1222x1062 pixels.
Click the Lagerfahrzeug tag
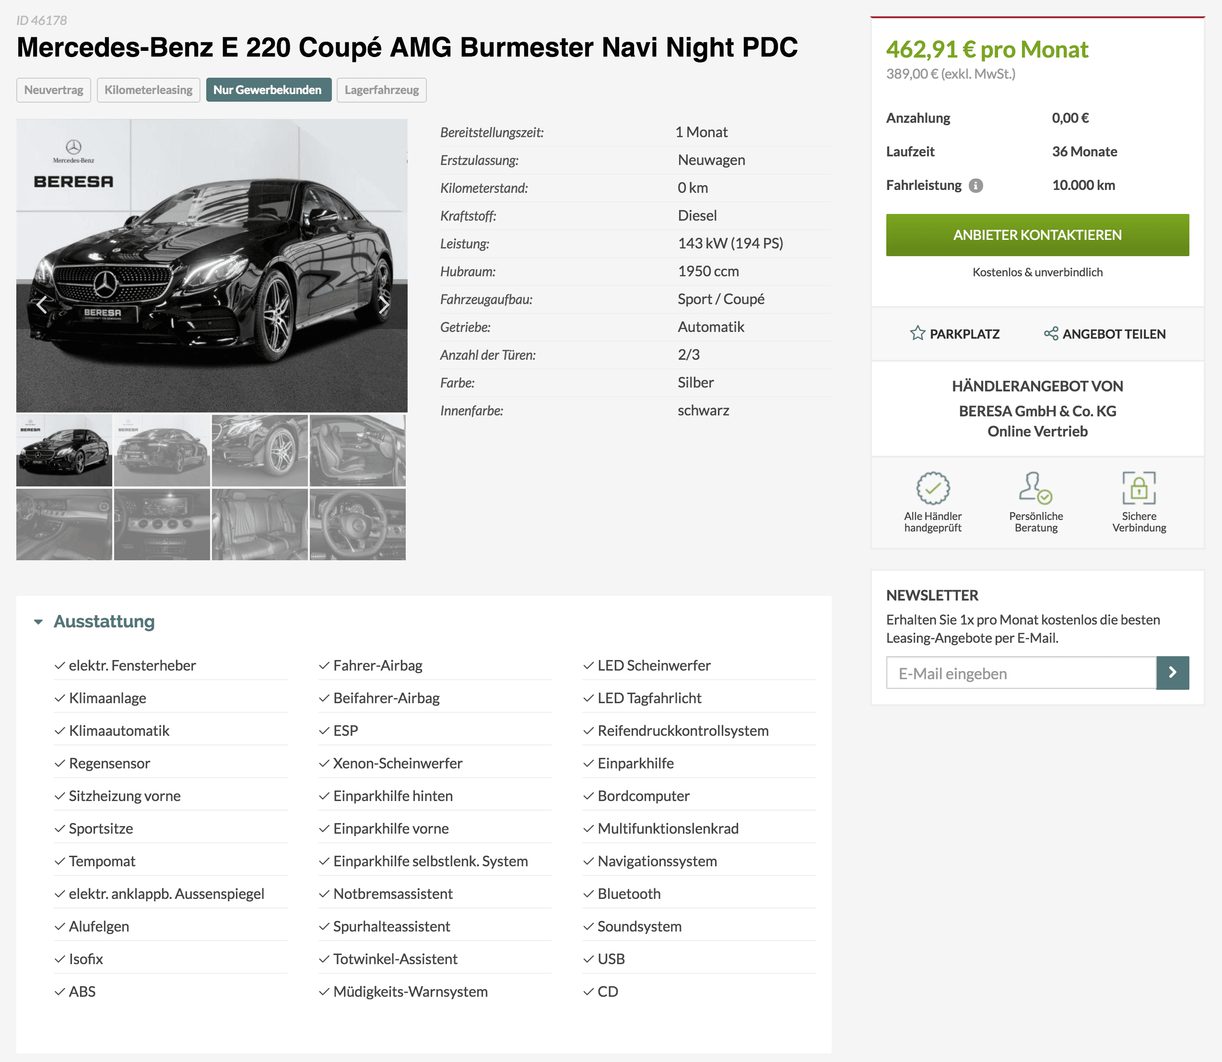point(382,90)
